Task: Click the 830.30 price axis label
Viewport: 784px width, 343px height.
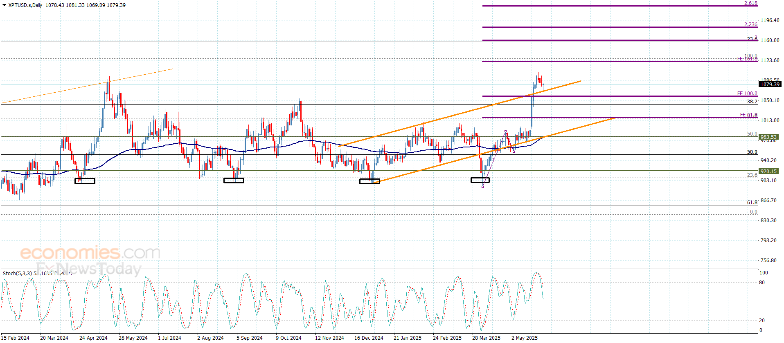Action: tap(769, 220)
